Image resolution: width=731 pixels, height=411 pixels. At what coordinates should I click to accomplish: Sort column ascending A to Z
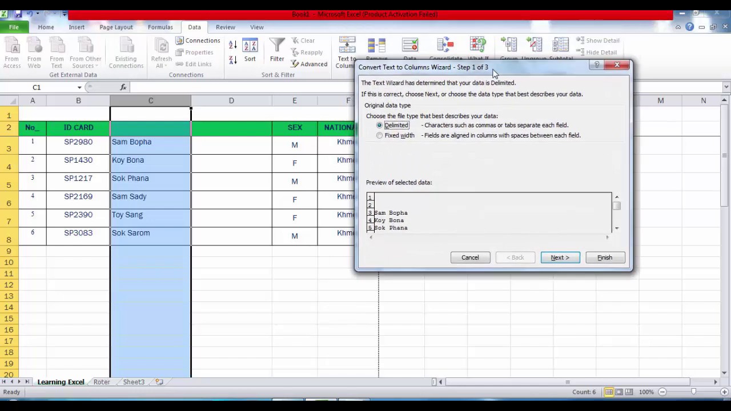click(x=233, y=45)
